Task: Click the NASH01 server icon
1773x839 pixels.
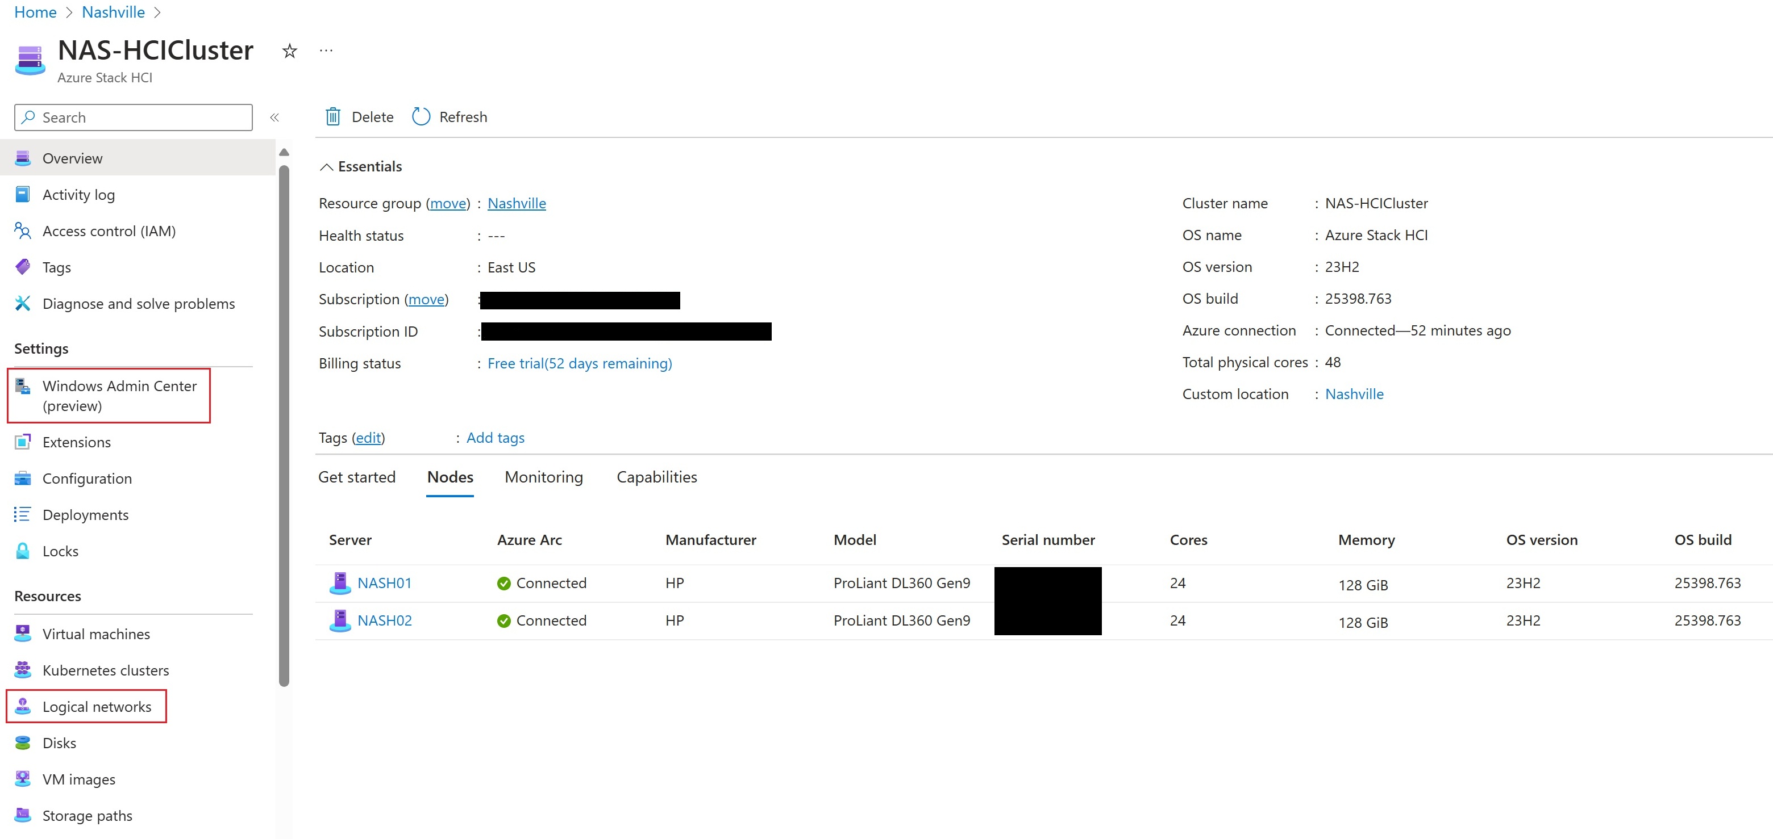Action: pos(340,583)
